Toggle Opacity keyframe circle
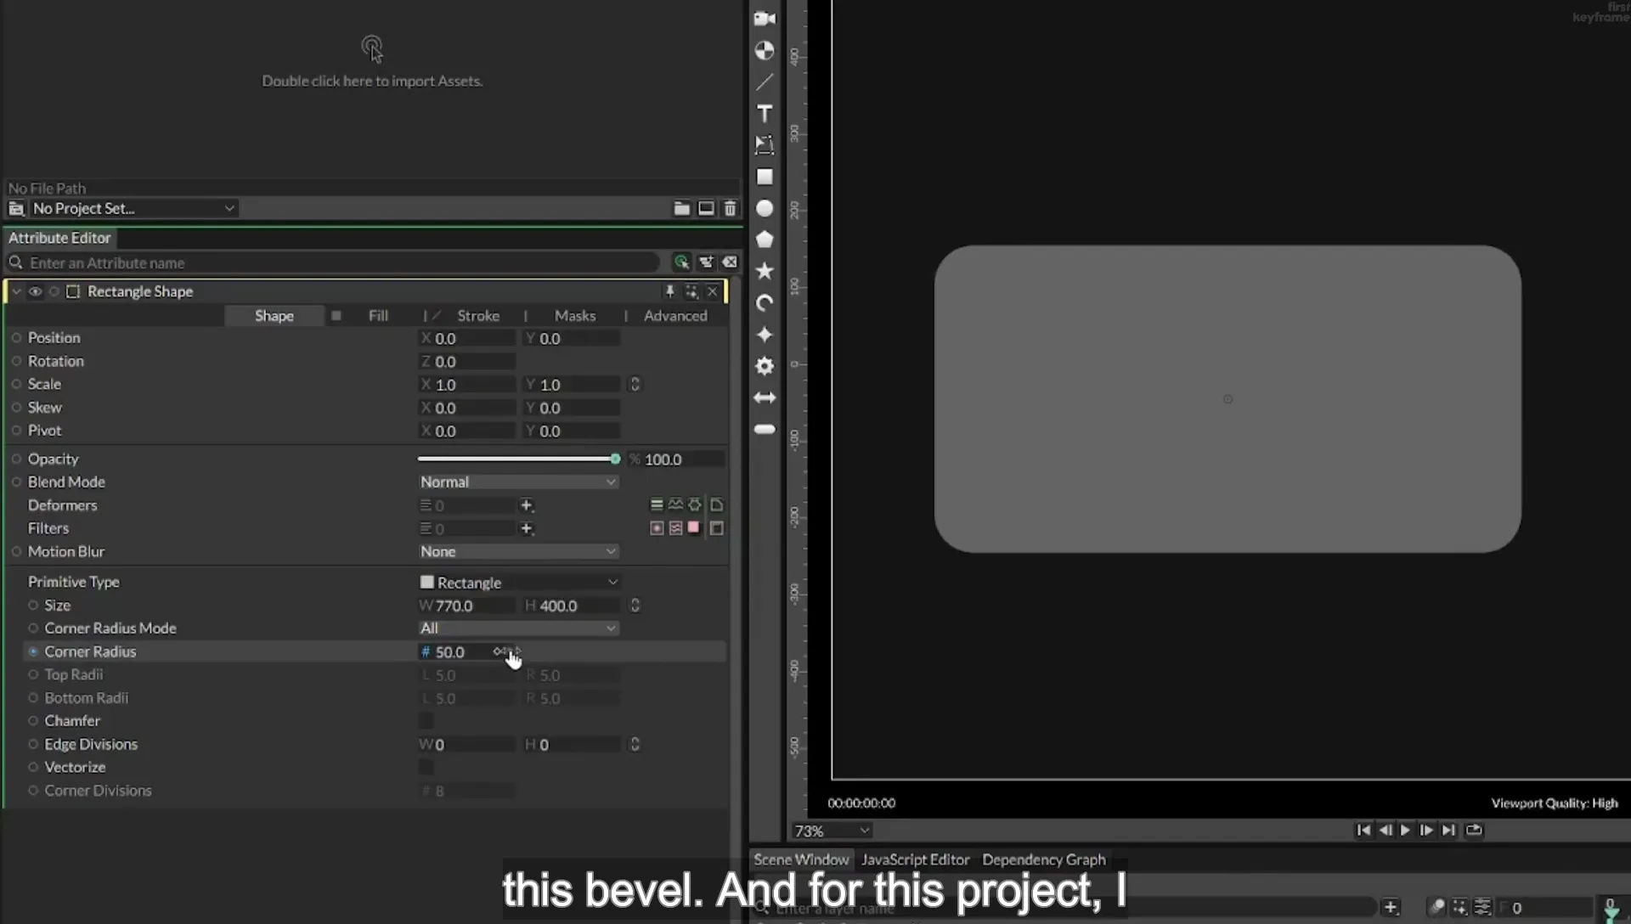 [16, 459]
